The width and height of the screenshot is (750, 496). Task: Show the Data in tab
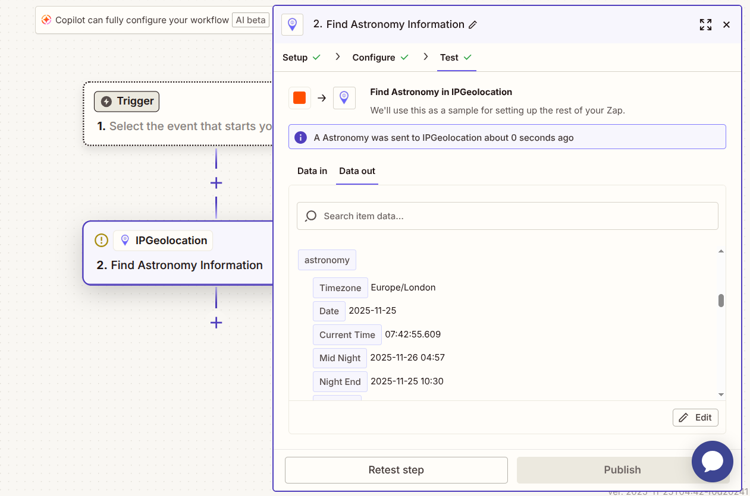pos(312,171)
